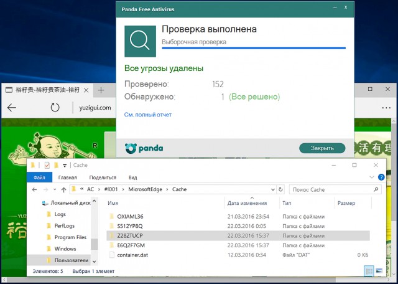Go up one folder level in Explorer
Viewport: 398px width, 284px height.
[63, 190]
